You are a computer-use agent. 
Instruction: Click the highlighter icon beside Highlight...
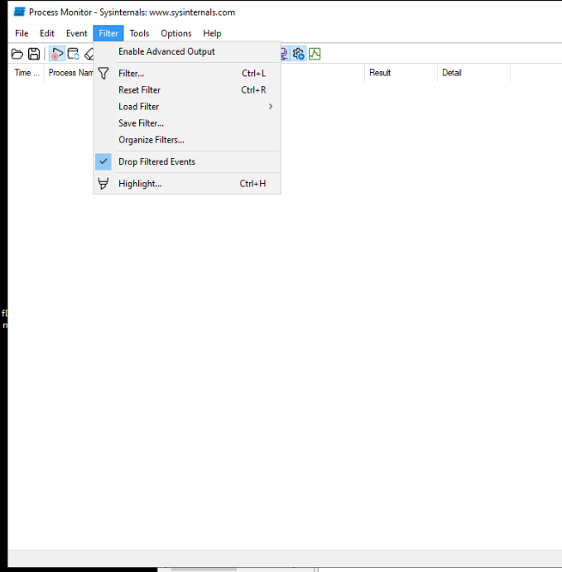coord(103,184)
